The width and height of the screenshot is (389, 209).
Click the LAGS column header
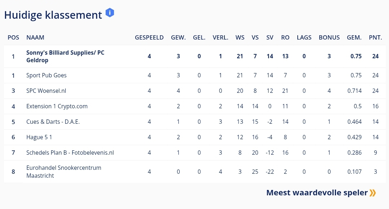(304, 37)
